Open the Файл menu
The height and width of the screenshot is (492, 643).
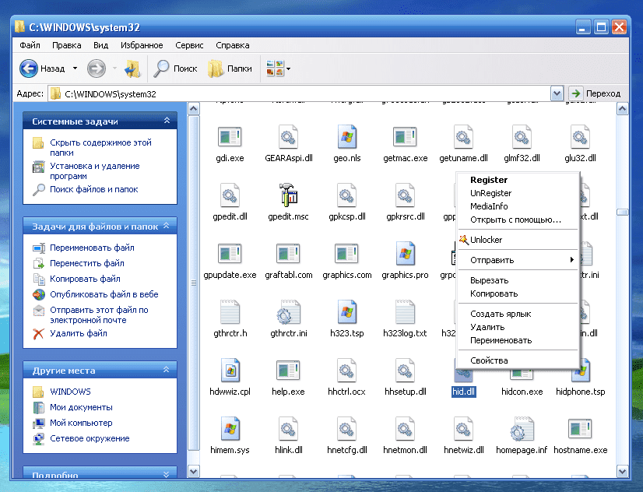[x=30, y=45]
